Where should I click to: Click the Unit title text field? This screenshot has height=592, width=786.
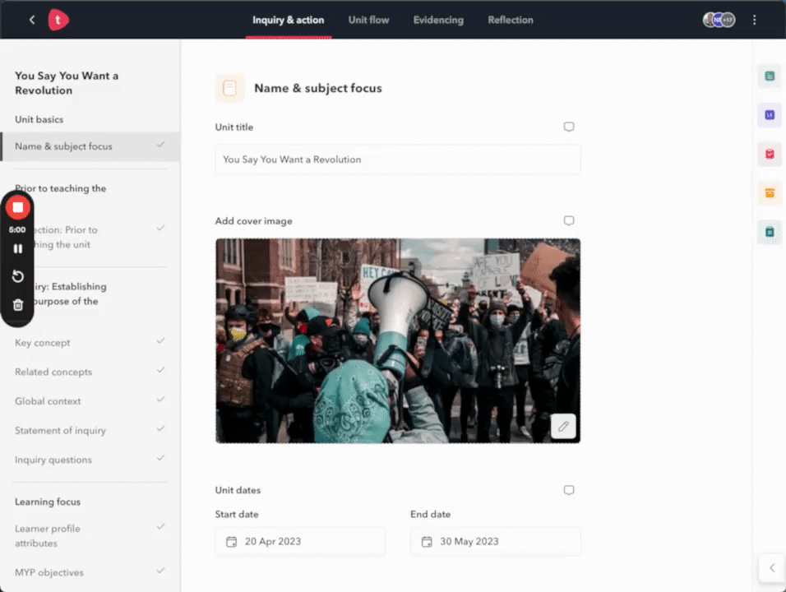point(398,160)
